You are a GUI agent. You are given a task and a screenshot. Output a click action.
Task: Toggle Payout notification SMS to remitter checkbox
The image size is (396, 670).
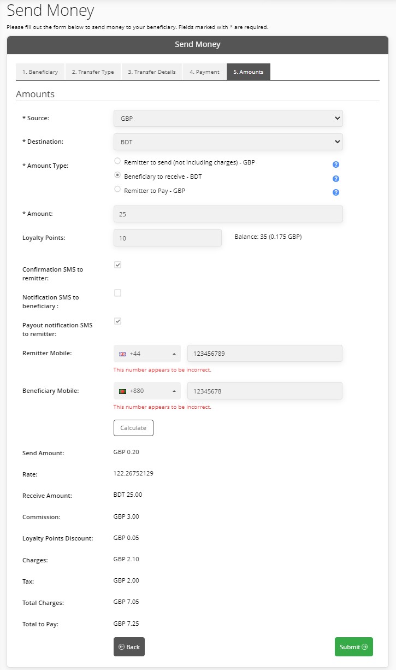pyautogui.click(x=117, y=321)
